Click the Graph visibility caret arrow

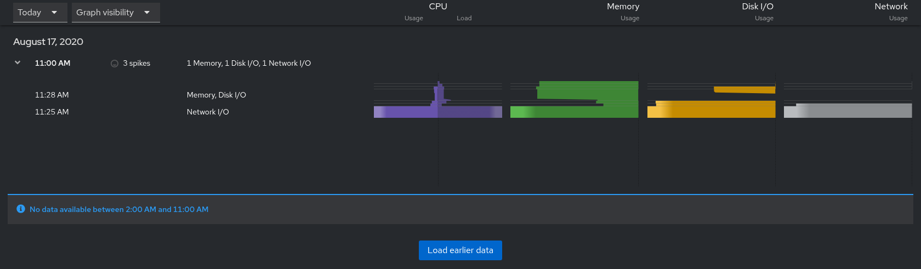(147, 13)
